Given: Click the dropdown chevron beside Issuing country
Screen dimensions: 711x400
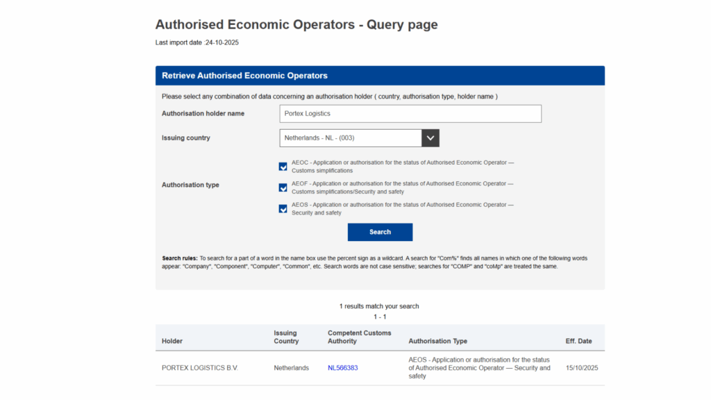Looking at the screenshot, I should pyautogui.click(x=430, y=138).
